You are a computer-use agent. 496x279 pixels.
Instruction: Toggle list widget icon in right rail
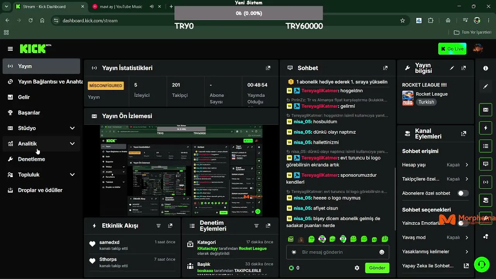coord(486,146)
